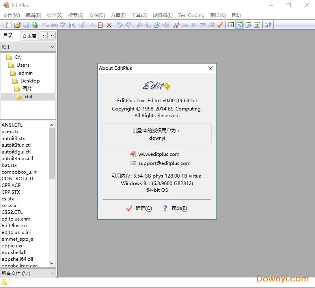
Task: Click the file list vertical scrollbar down arrow
Action: 52,263
